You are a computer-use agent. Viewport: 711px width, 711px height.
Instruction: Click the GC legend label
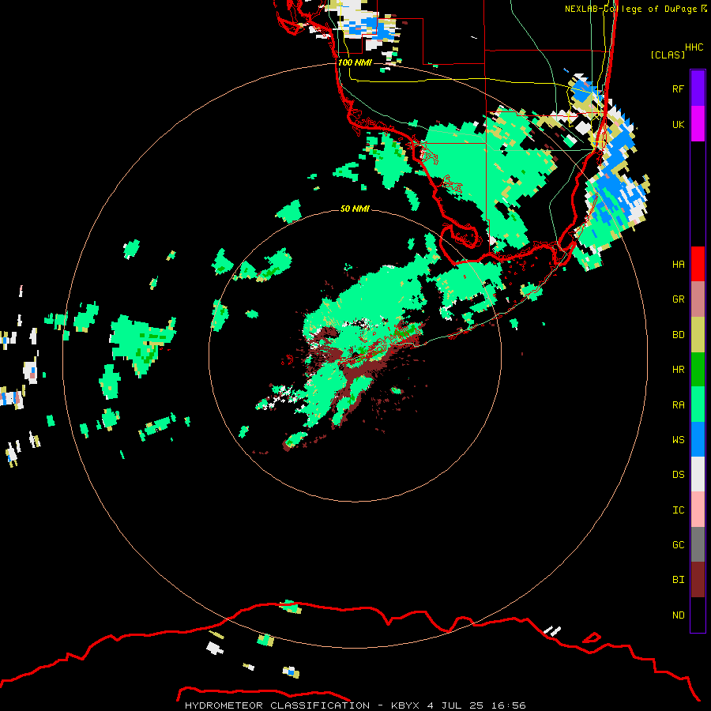[678, 545]
